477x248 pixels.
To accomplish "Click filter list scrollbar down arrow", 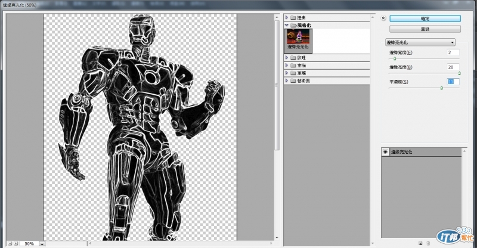I will (x=372, y=243).
